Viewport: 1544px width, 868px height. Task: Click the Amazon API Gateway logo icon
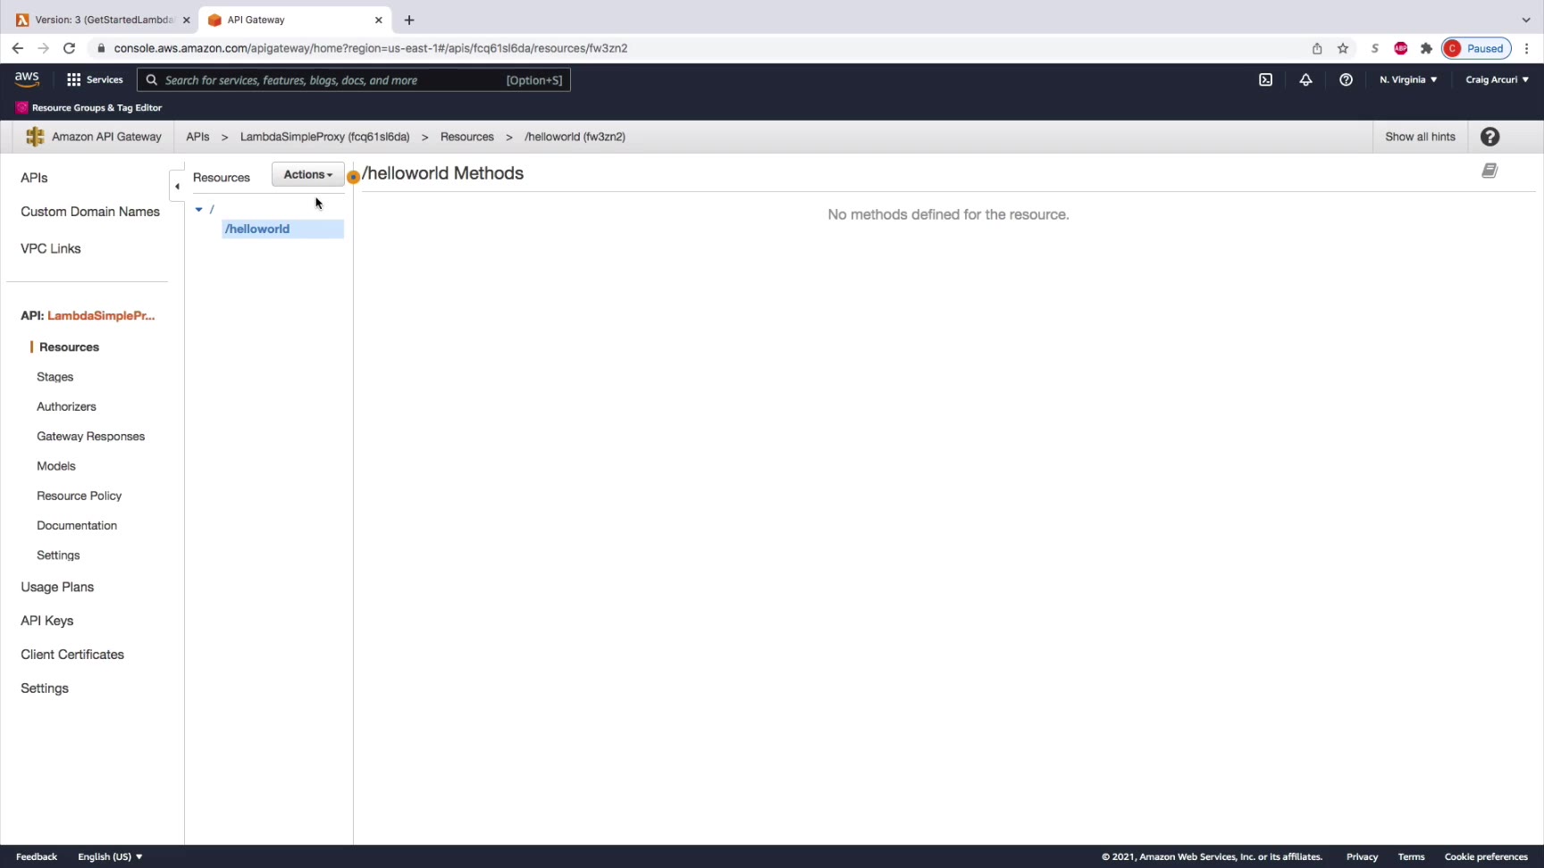(x=35, y=137)
